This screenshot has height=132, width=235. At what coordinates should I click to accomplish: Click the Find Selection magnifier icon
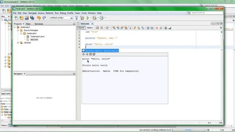point(114,28)
